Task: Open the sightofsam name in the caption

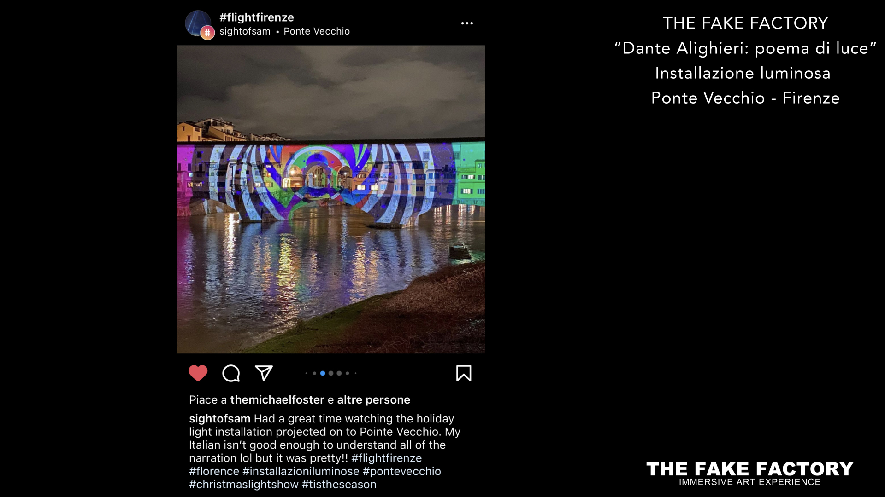Action: [x=220, y=419]
